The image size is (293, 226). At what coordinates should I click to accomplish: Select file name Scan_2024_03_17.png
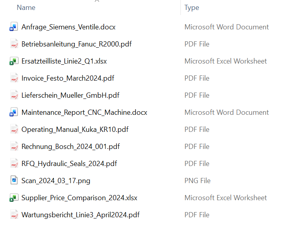pyautogui.click(x=56, y=181)
